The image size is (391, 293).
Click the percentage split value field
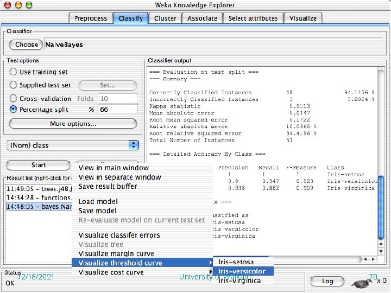118,110
